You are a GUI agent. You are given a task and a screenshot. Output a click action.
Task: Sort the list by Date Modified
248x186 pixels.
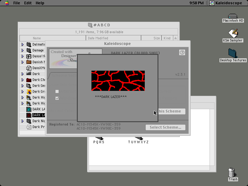coord(113,38)
